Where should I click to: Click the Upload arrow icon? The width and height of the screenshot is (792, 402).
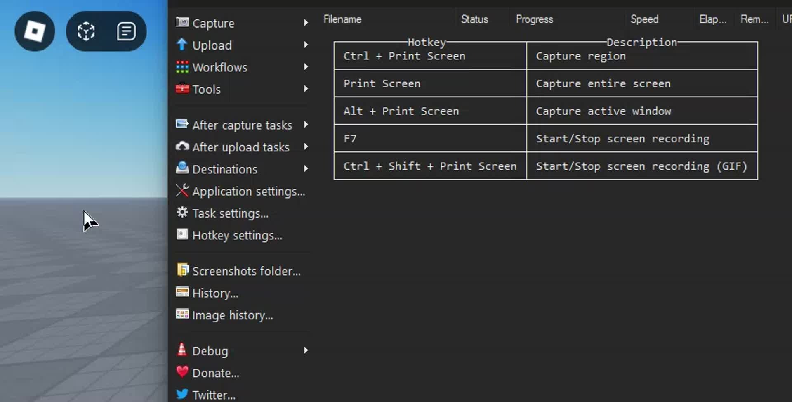click(182, 45)
